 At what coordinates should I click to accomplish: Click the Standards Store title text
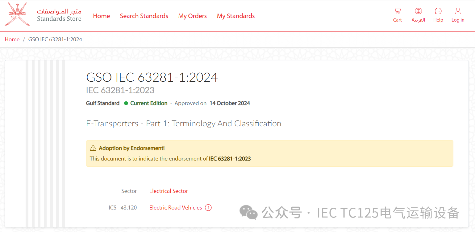[x=59, y=19]
